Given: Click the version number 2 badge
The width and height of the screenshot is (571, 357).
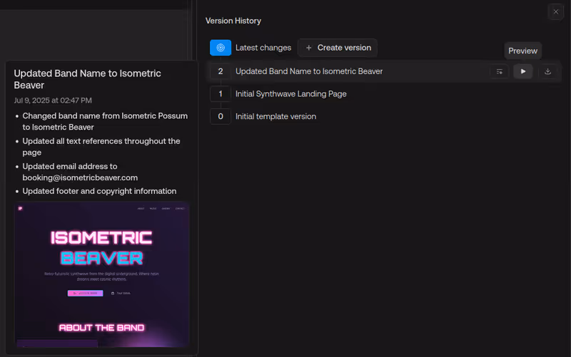Looking at the screenshot, I should pos(221,71).
